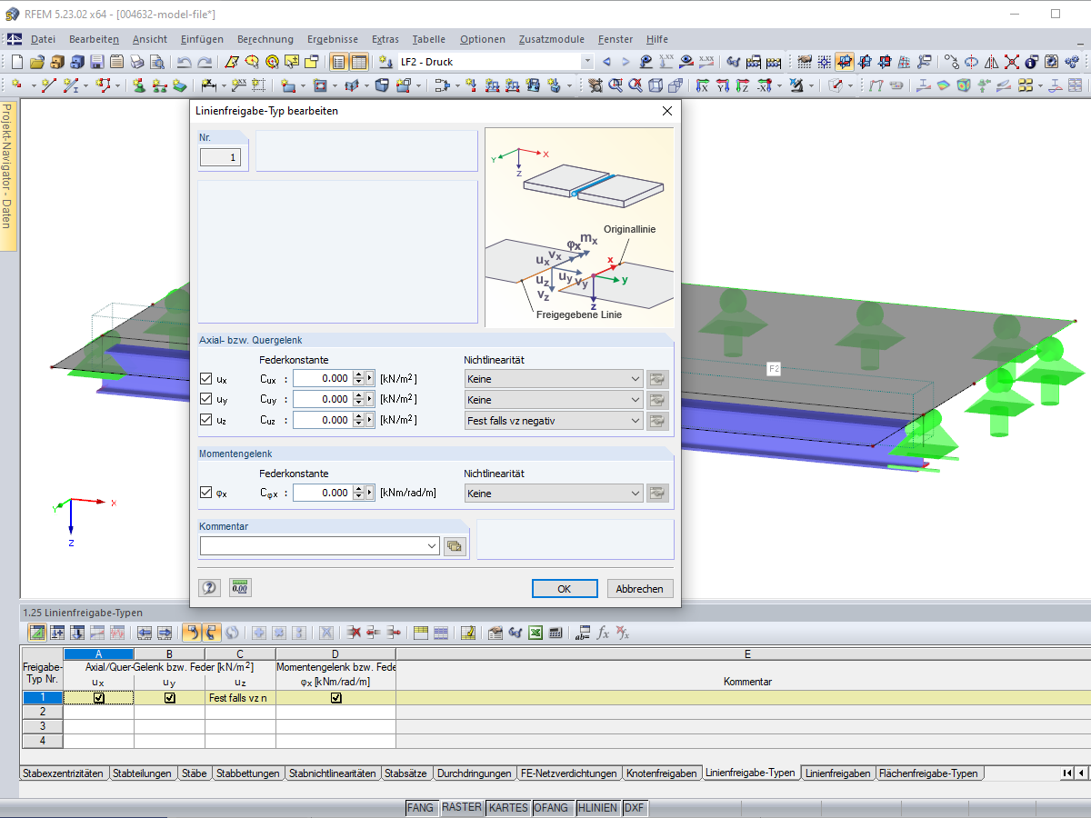
Task: Toggle ux checkbox in table row 1
Action: click(99, 698)
